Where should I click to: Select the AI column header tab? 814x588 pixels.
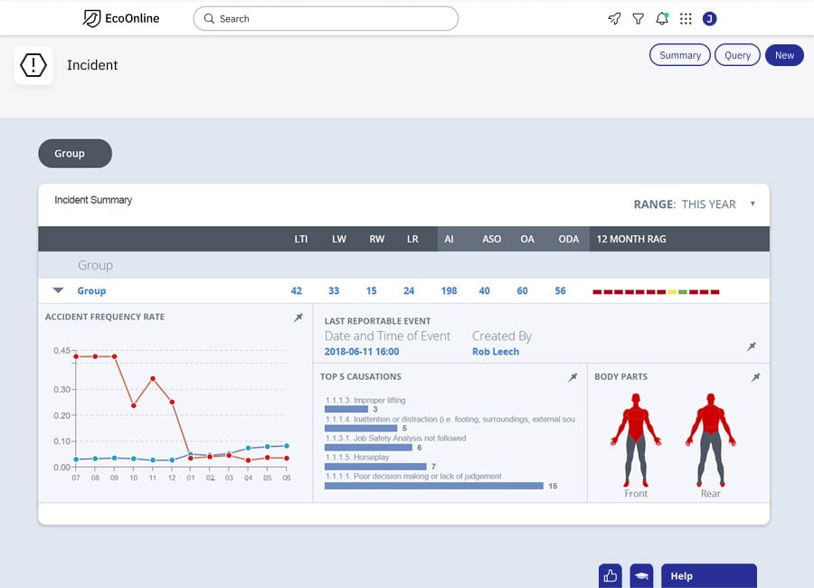(x=449, y=239)
